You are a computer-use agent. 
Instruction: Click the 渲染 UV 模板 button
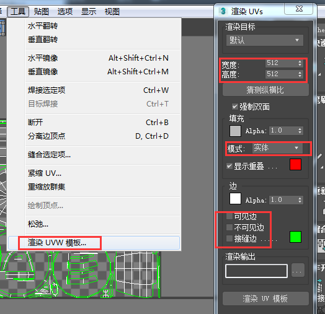coord(265,299)
